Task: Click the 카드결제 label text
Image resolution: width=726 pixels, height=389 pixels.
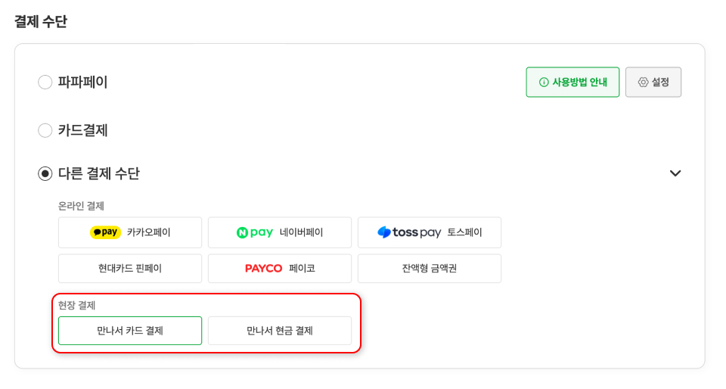Action: (83, 130)
